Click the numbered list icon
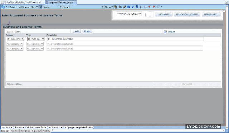 (x=141, y=7)
